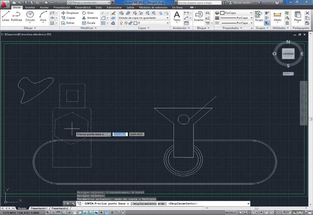The height and width of the screenshot is (215, 313).
Task: Select the Línea drawing tool
Action: [6, 16]
